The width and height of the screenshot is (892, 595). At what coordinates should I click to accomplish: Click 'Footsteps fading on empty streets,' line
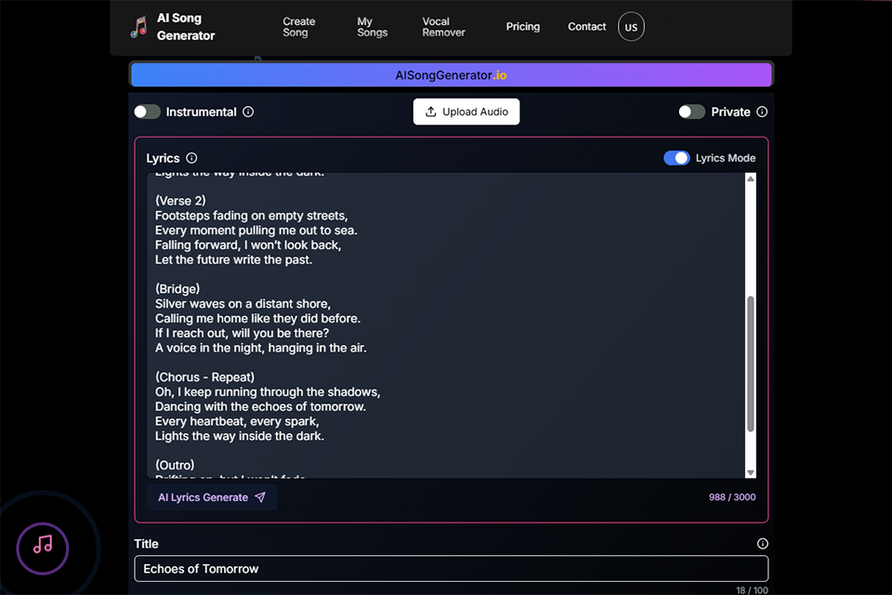point(252,216)
